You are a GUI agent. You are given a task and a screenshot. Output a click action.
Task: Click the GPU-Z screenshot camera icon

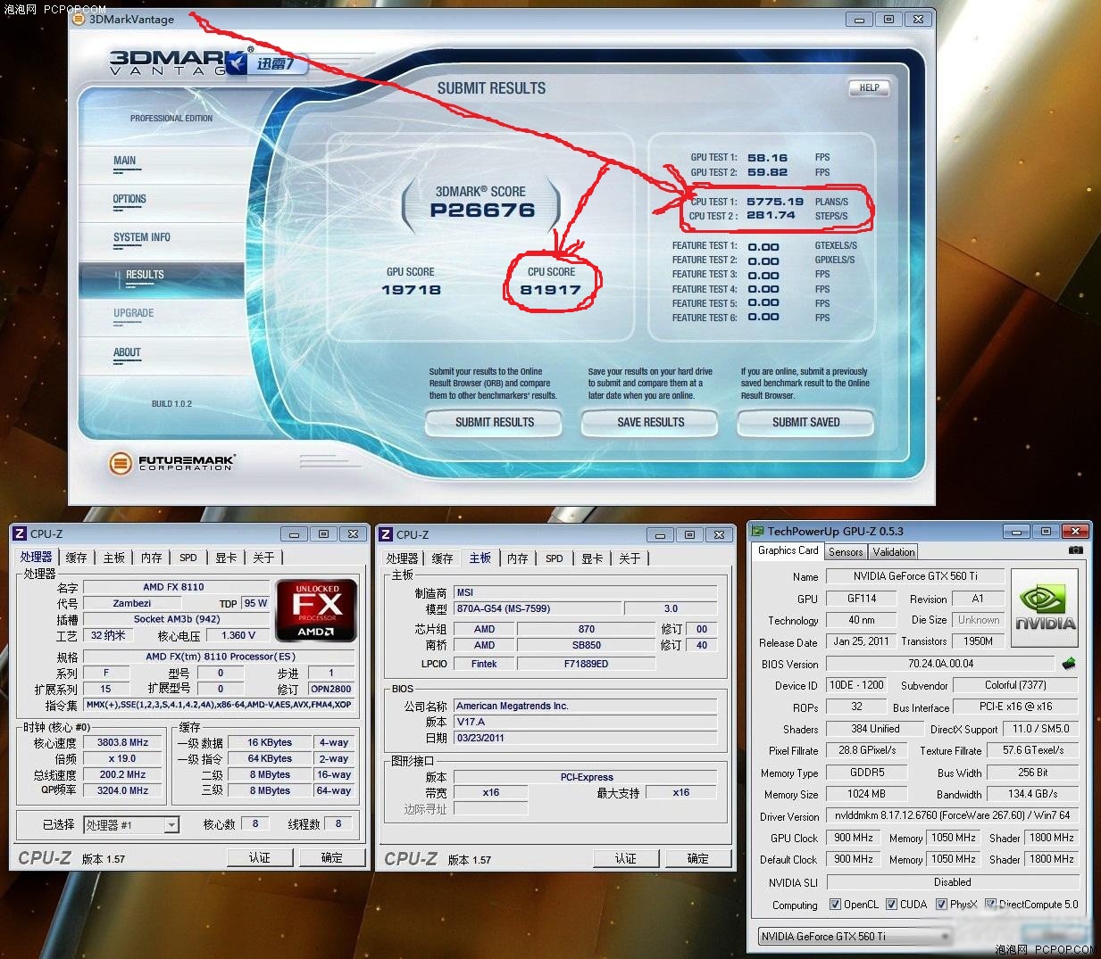pos(1076,550)
